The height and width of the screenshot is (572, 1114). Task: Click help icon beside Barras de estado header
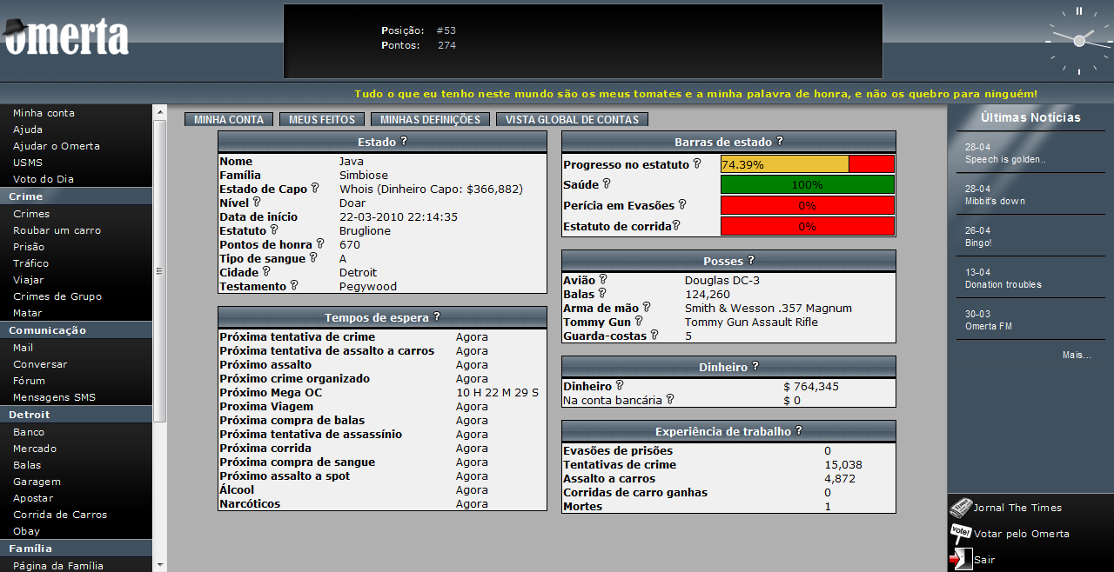tap(780, 141)
